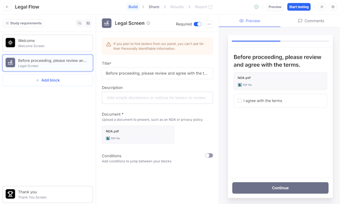Click the Legal Screen header signature icon

(x=107, y=23)
